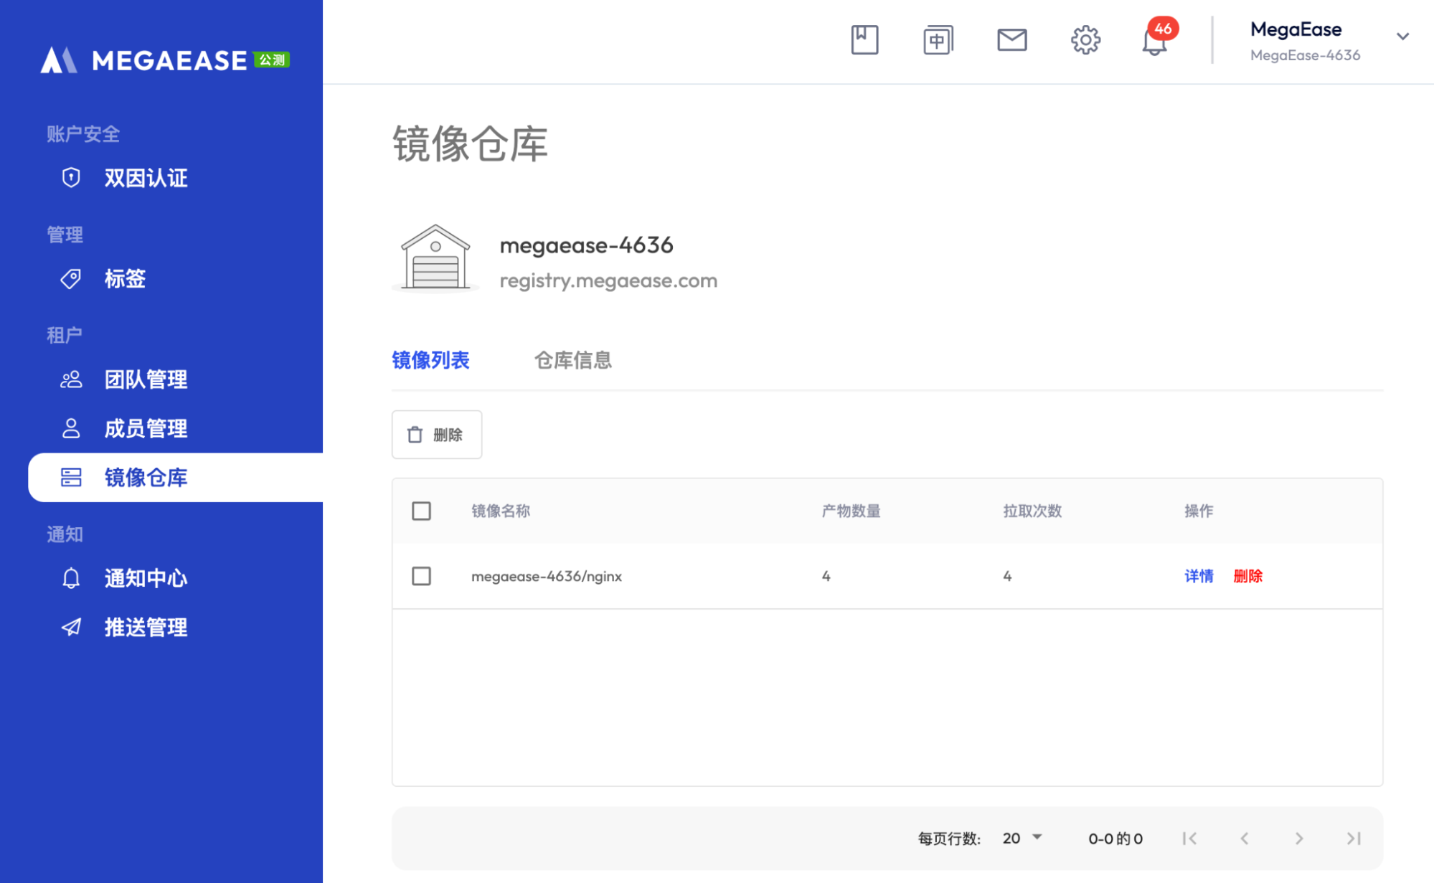Click red 删除 link in nginx row
This screenshot has height=883, width=1434.
coord(1247,576)
